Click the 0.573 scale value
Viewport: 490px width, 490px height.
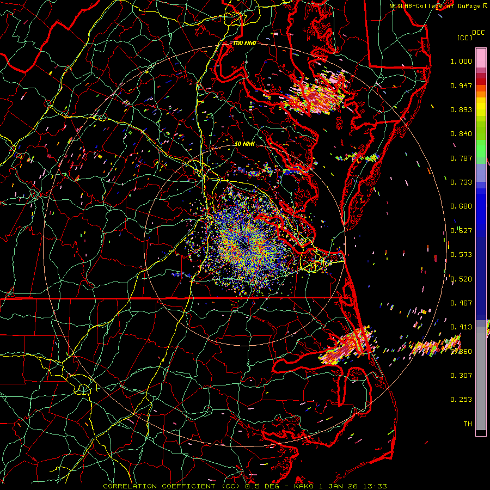tap(461, 255)
